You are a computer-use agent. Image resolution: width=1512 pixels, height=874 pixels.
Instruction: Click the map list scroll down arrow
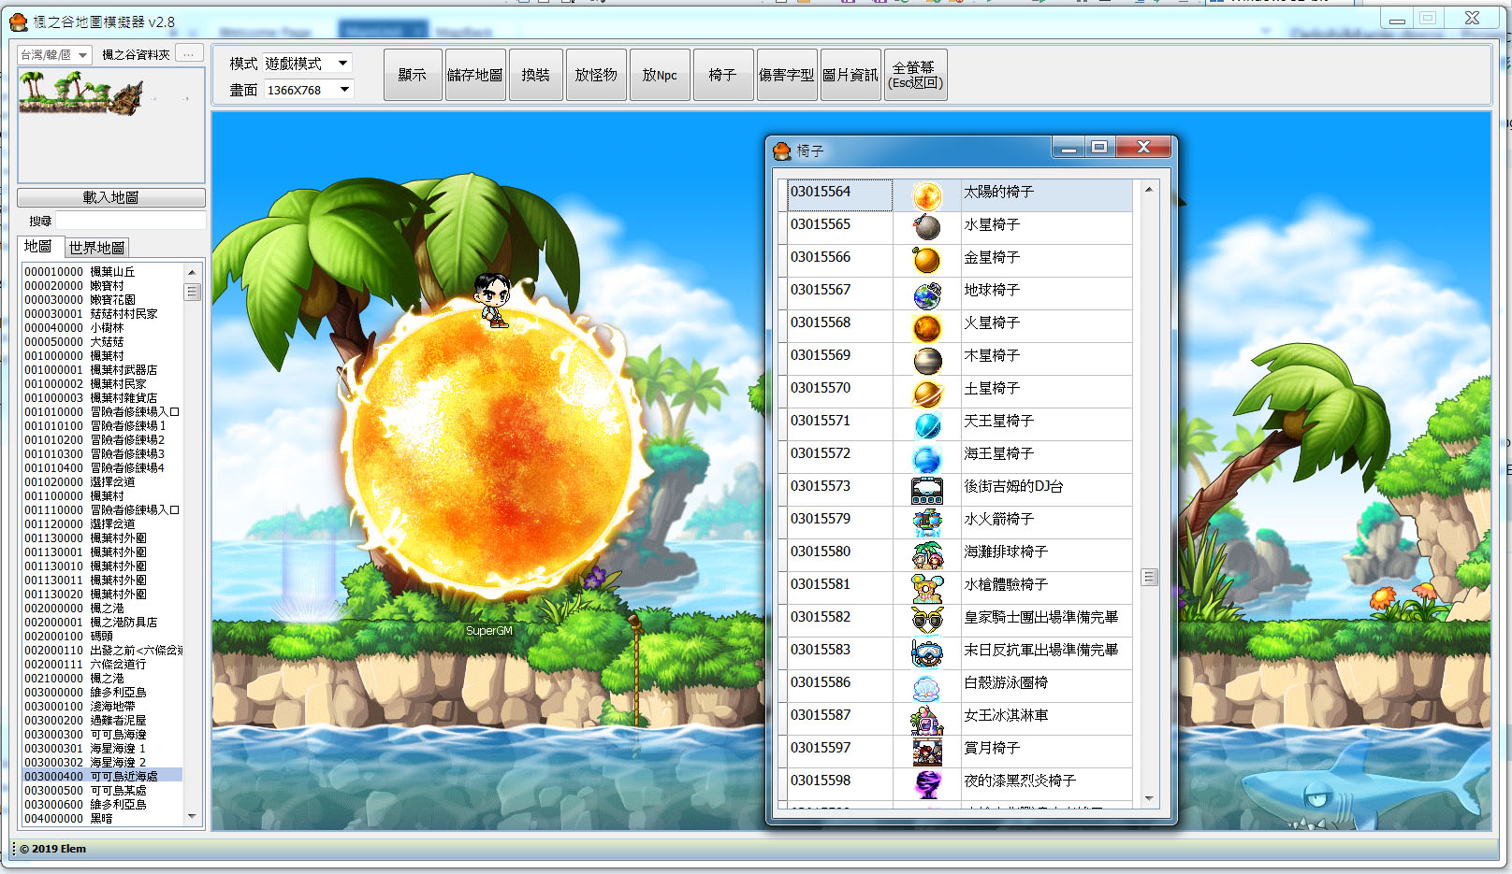tap(192, 816)
